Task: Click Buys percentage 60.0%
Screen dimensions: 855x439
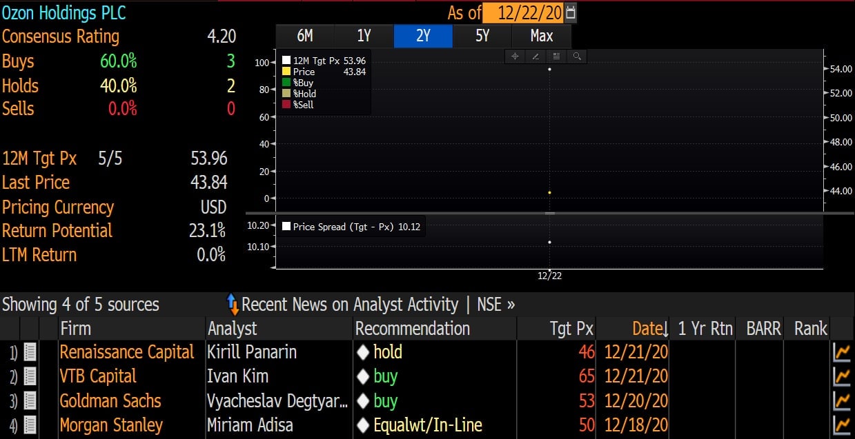Action: (x=119, y=61)
